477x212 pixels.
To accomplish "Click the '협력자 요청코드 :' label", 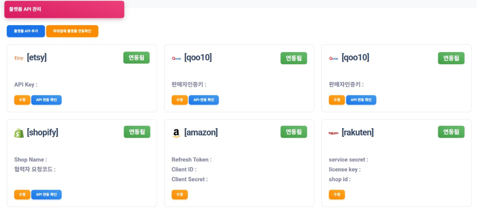I will (35, 169).
